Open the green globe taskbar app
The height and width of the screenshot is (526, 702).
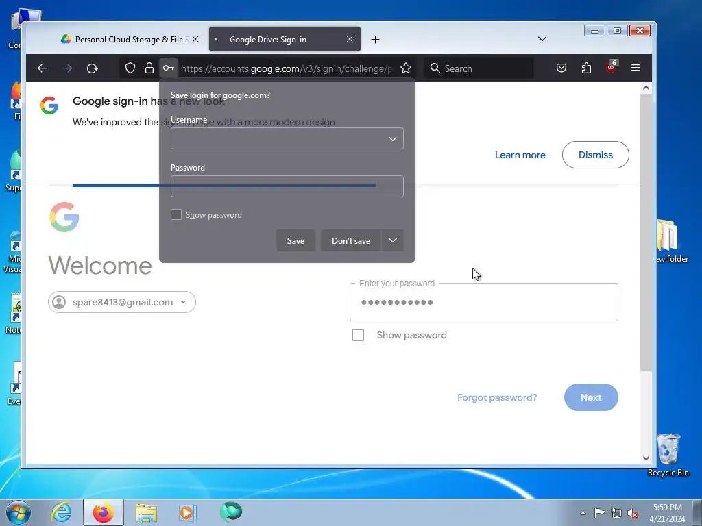(x=231, y=511)
